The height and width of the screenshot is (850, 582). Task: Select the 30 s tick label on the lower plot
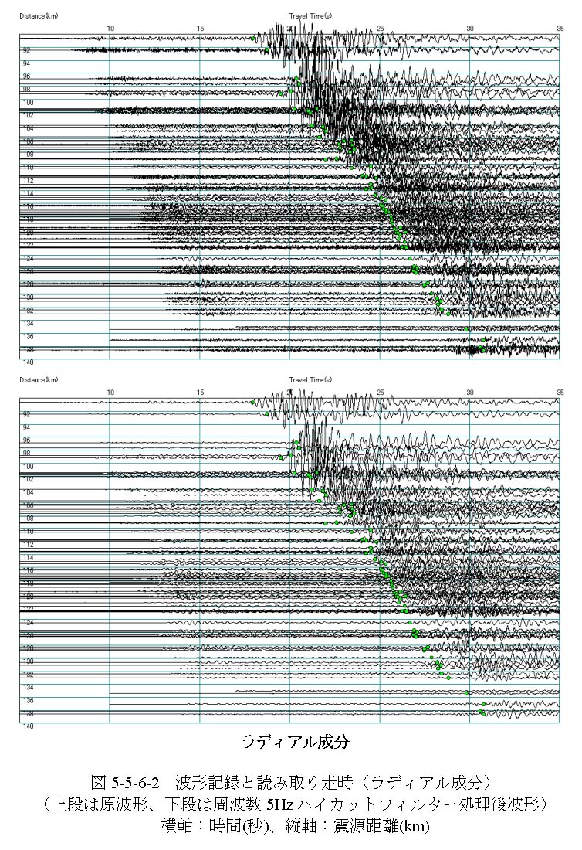click(x=470, y=392)
